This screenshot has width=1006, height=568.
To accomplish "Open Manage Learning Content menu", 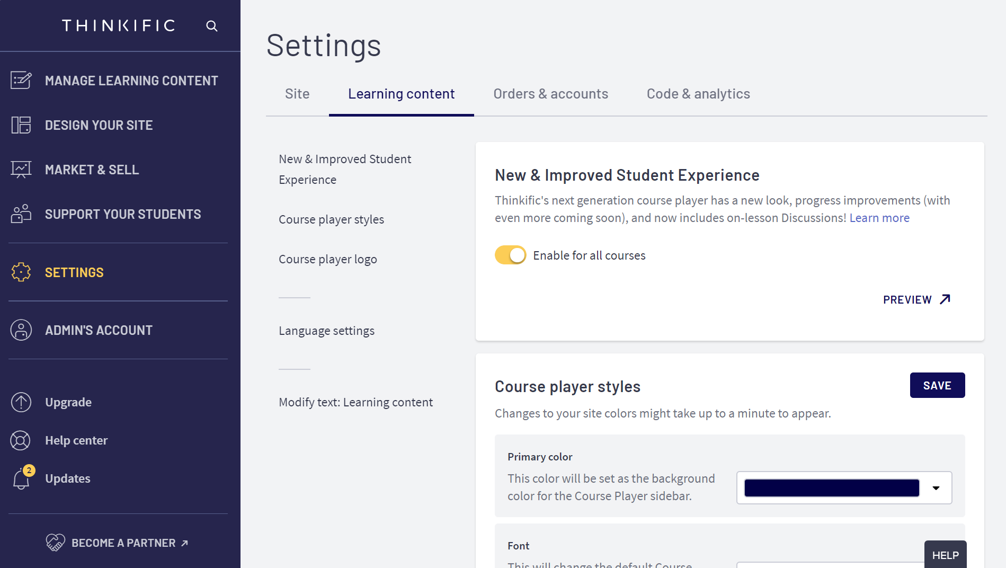I will (x=131, y=81).
